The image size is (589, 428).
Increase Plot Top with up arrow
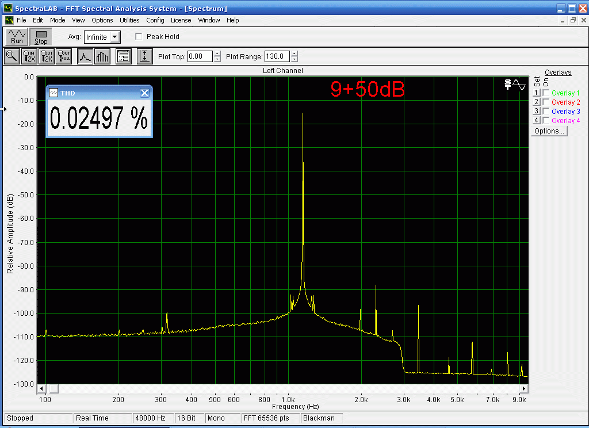(x=217, y=54)
